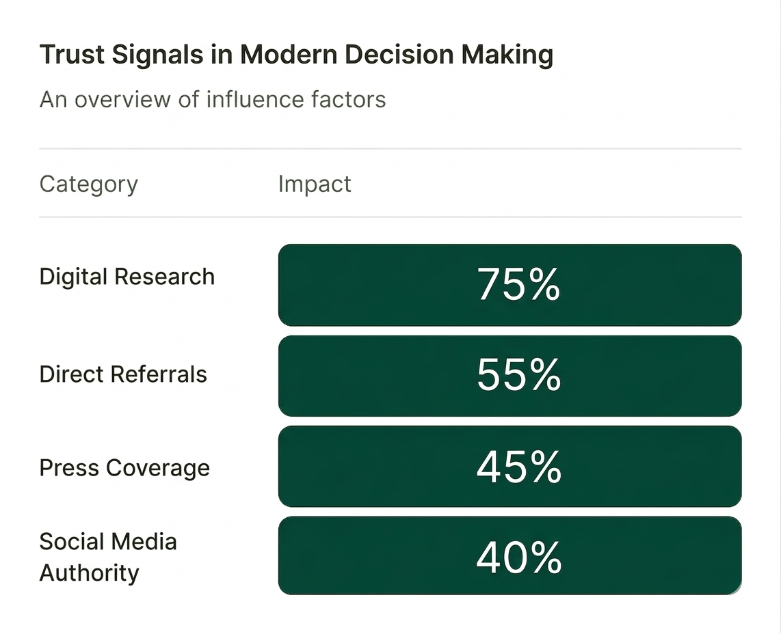Click the Impact column header

coord(315,184)
